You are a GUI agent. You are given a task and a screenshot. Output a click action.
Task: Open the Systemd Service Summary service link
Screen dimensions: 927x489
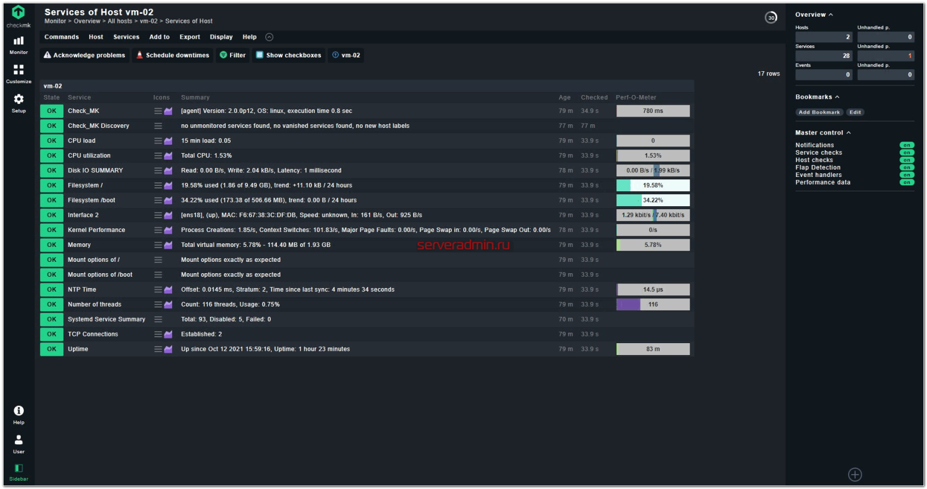point(106,320)
